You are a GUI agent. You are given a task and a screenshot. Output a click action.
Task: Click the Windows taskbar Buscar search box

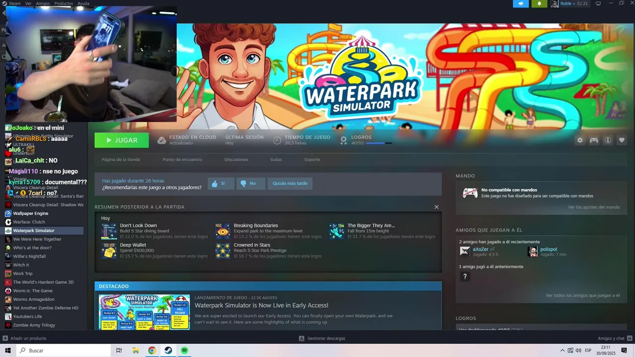(x=63, y=351)
